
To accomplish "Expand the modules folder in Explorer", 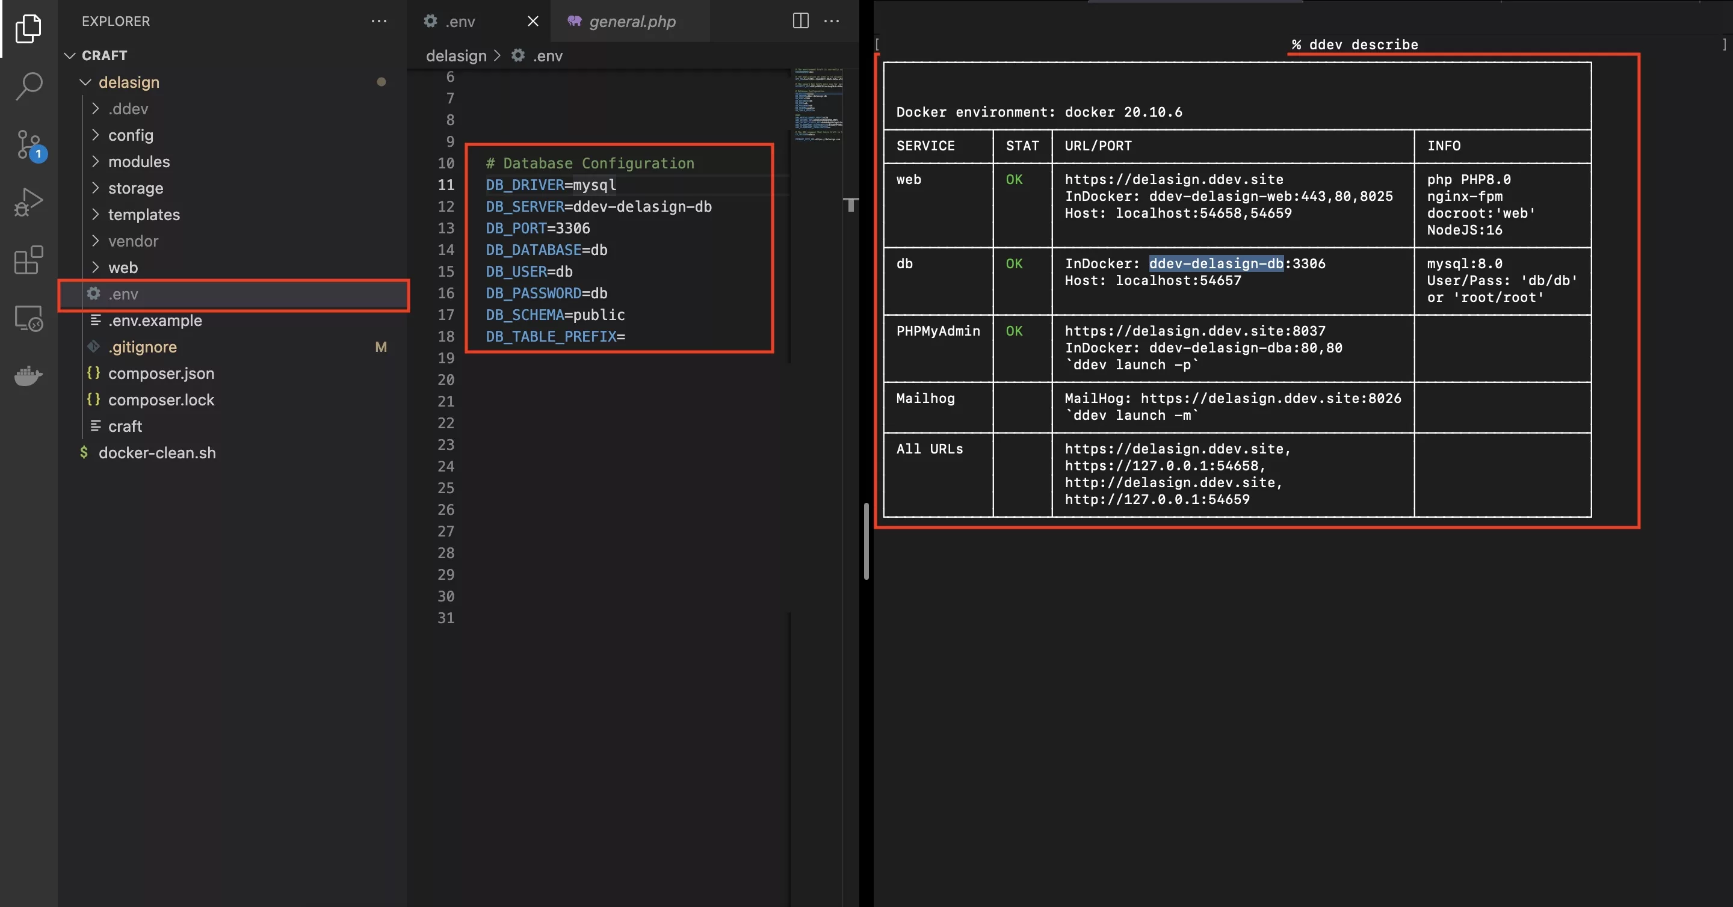I will coord(138,161).
